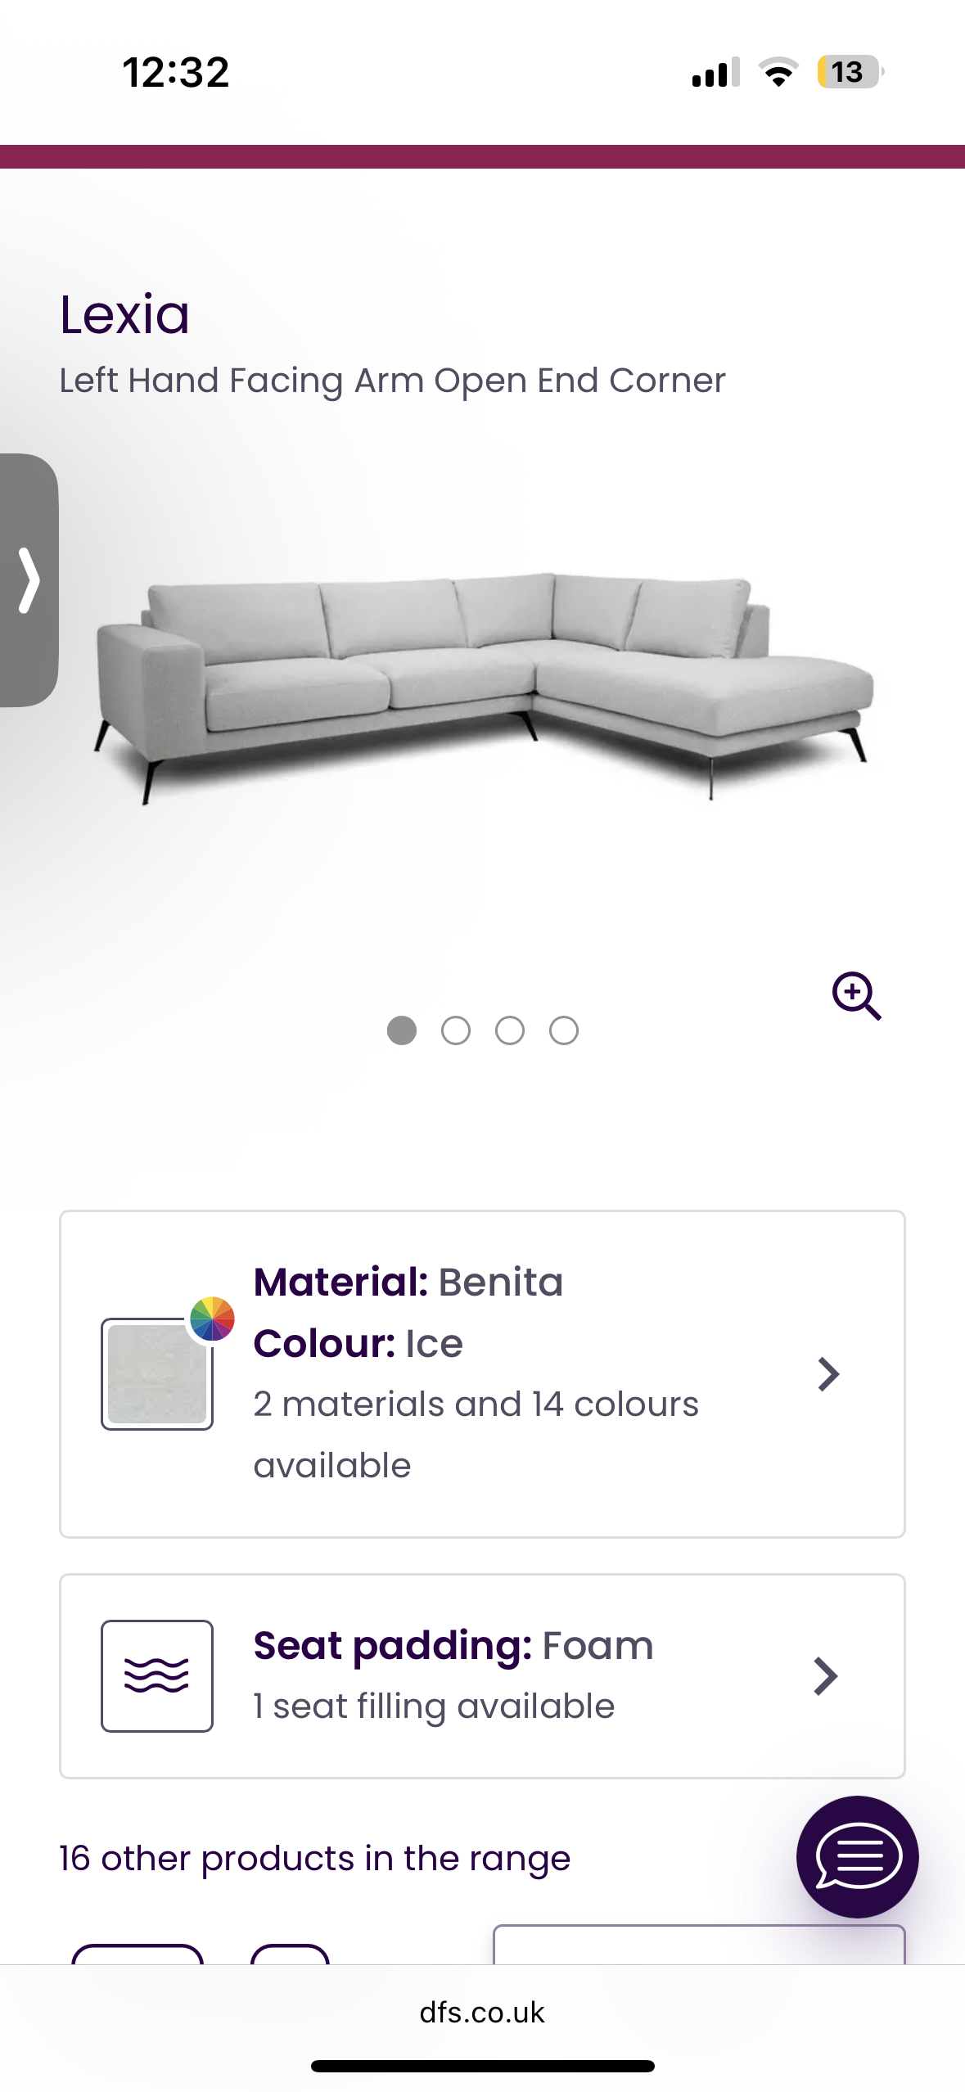Switch to the third carousel image dot

point(510,1030)
